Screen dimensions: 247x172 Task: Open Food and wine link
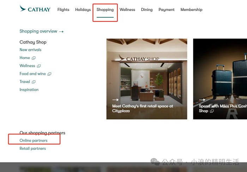coord(32,73)
